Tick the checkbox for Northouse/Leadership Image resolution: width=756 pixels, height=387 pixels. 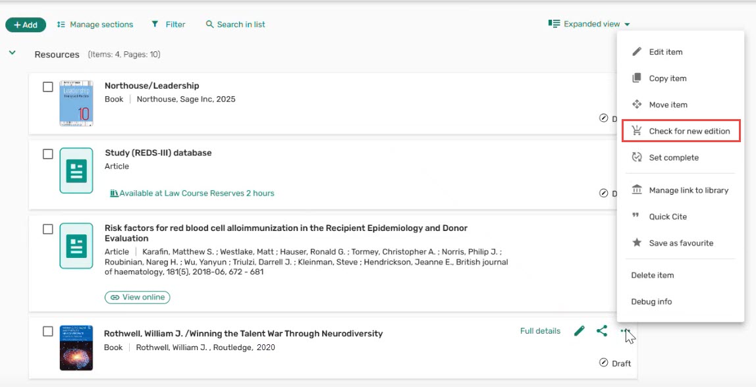[x=47, y=87]
